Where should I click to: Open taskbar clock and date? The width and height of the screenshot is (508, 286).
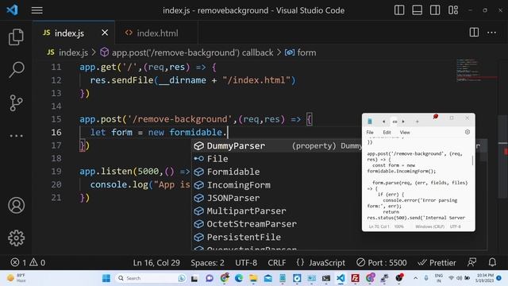(x=484, y=278)
